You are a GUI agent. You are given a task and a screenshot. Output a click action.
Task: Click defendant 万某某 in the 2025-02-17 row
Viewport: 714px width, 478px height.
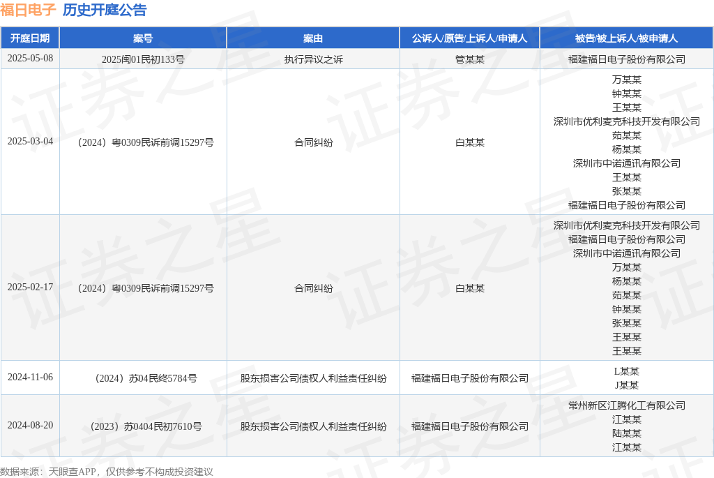click(627, 267)
